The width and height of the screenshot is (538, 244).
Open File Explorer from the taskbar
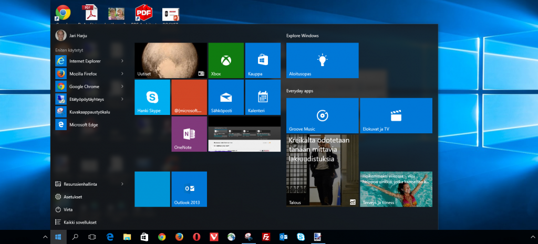(x=127, y=237)
